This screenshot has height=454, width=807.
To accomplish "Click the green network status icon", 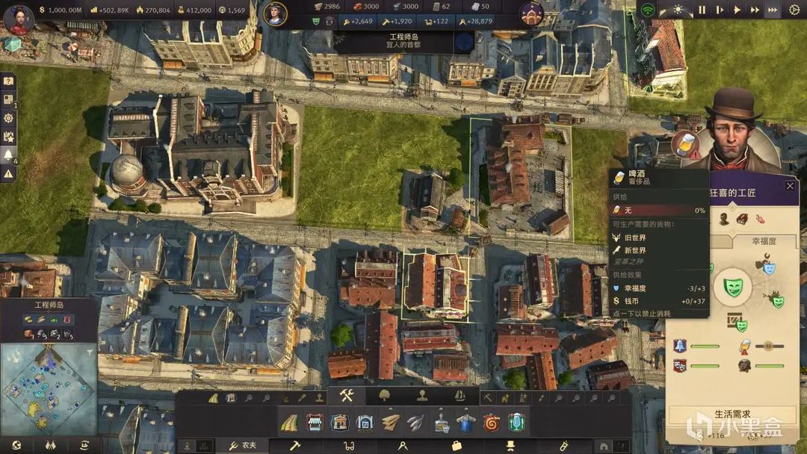I will tap(647, 10).
